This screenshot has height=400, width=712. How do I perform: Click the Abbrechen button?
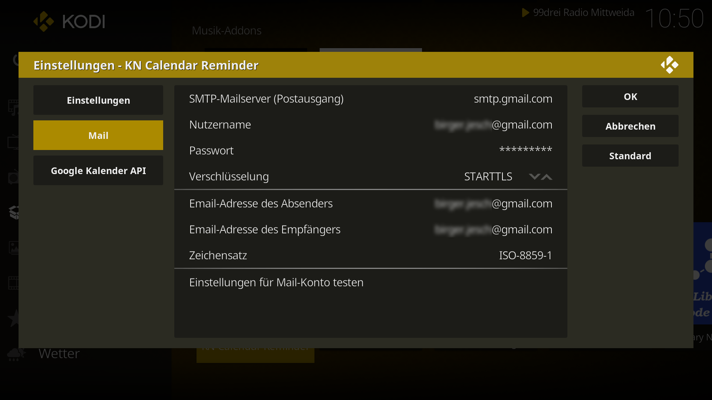coord(630,126)
